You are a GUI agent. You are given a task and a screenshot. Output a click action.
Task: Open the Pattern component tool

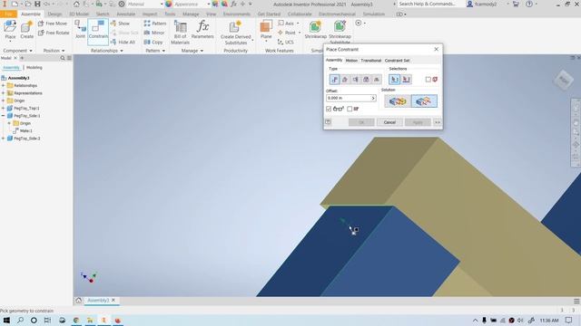155,24
